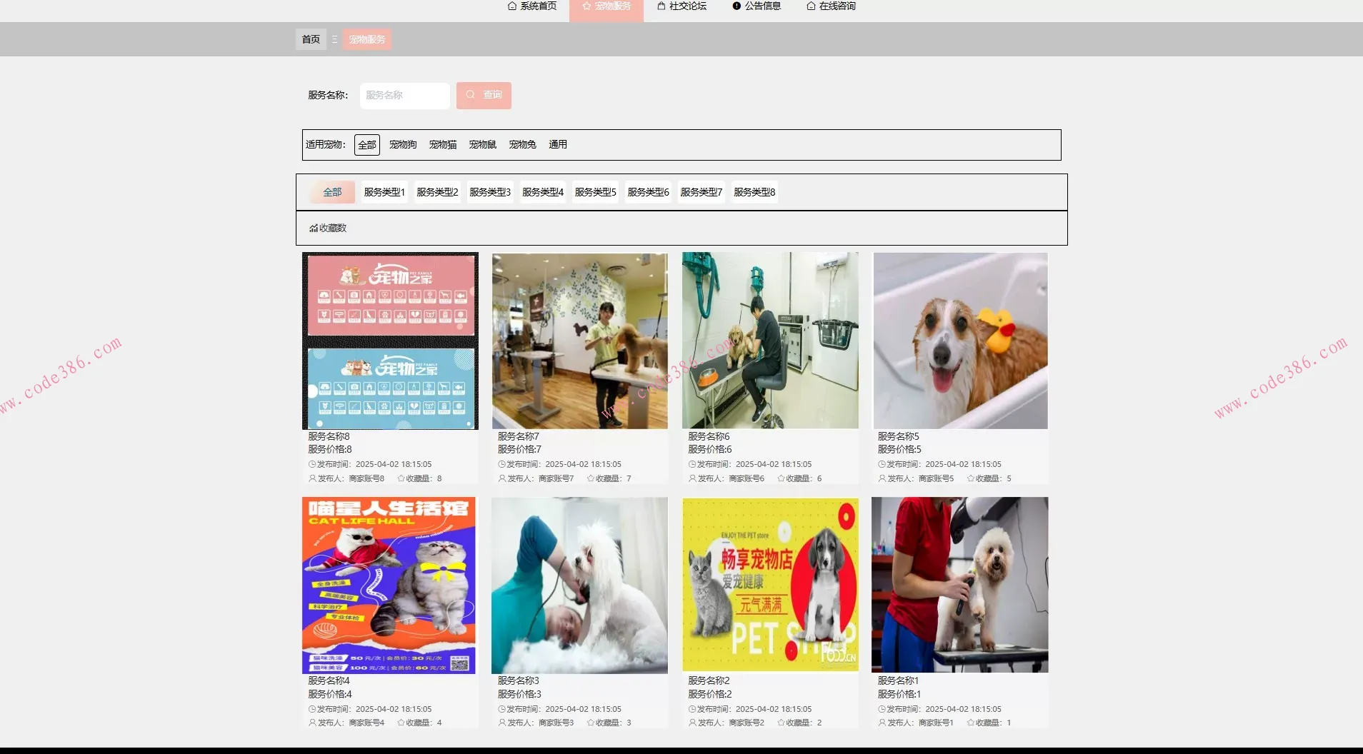Viewport: 1363px width, 754px height.
Task: Click the star icon beside 收藏量: 5
Action: 971,478
